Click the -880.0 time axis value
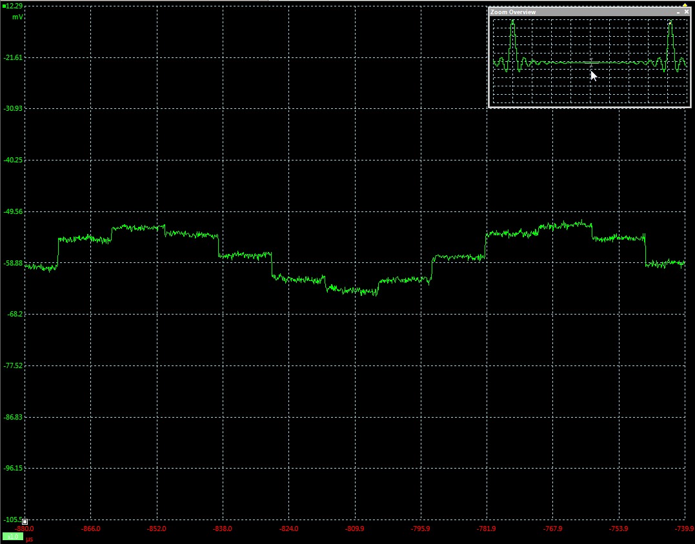Image resolution: width=695 pixels, height=544 pixels. 25,529
